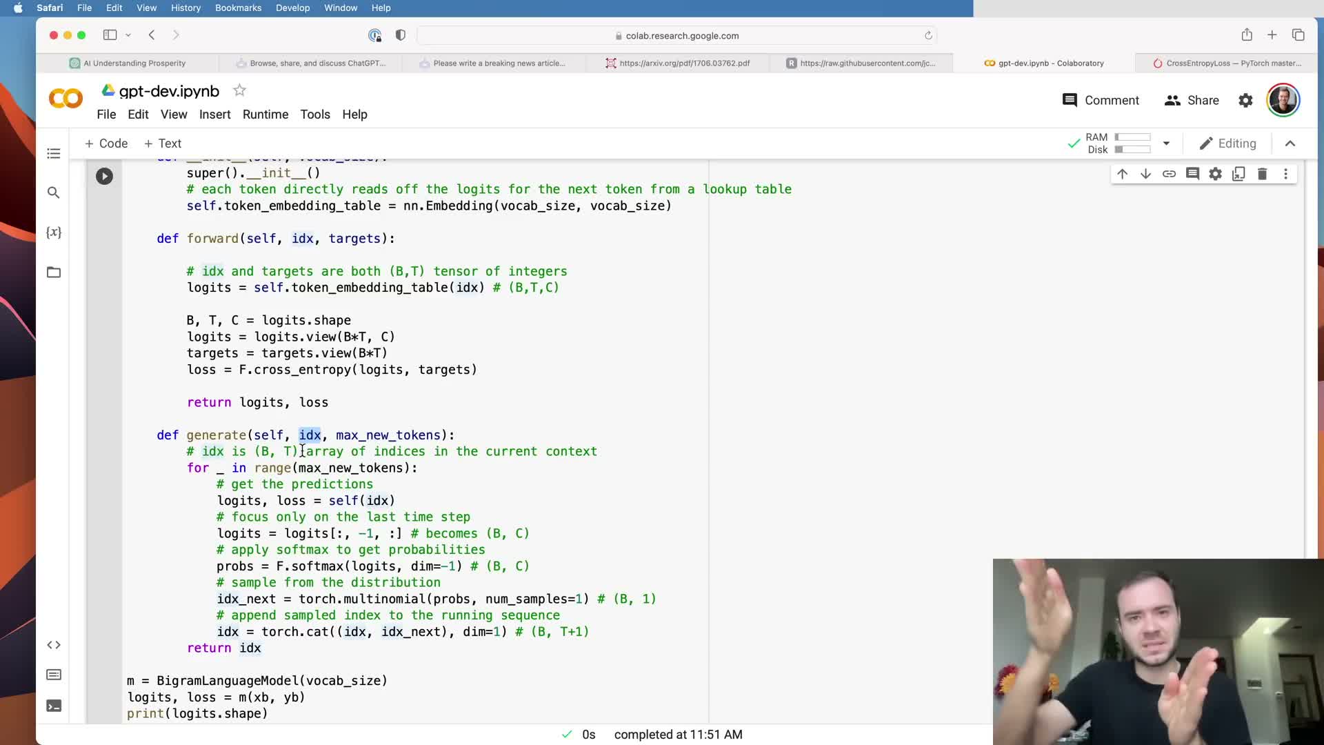This screenshot has width=1324, height=745.
Task: Open the Variables inspector panel
Action: tap(54, 232)
